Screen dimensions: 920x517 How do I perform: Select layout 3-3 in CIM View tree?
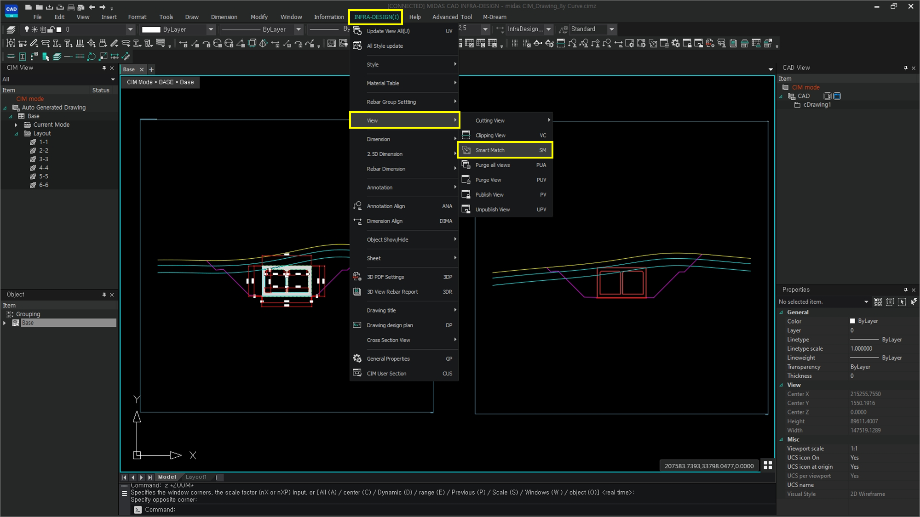(44, 159)
